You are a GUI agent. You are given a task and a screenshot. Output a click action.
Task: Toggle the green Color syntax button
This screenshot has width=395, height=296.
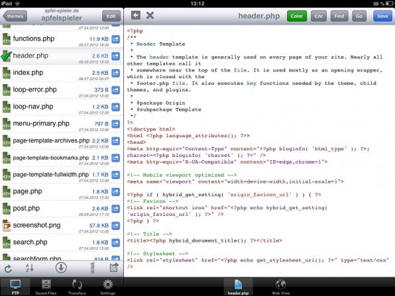[297, 16]
